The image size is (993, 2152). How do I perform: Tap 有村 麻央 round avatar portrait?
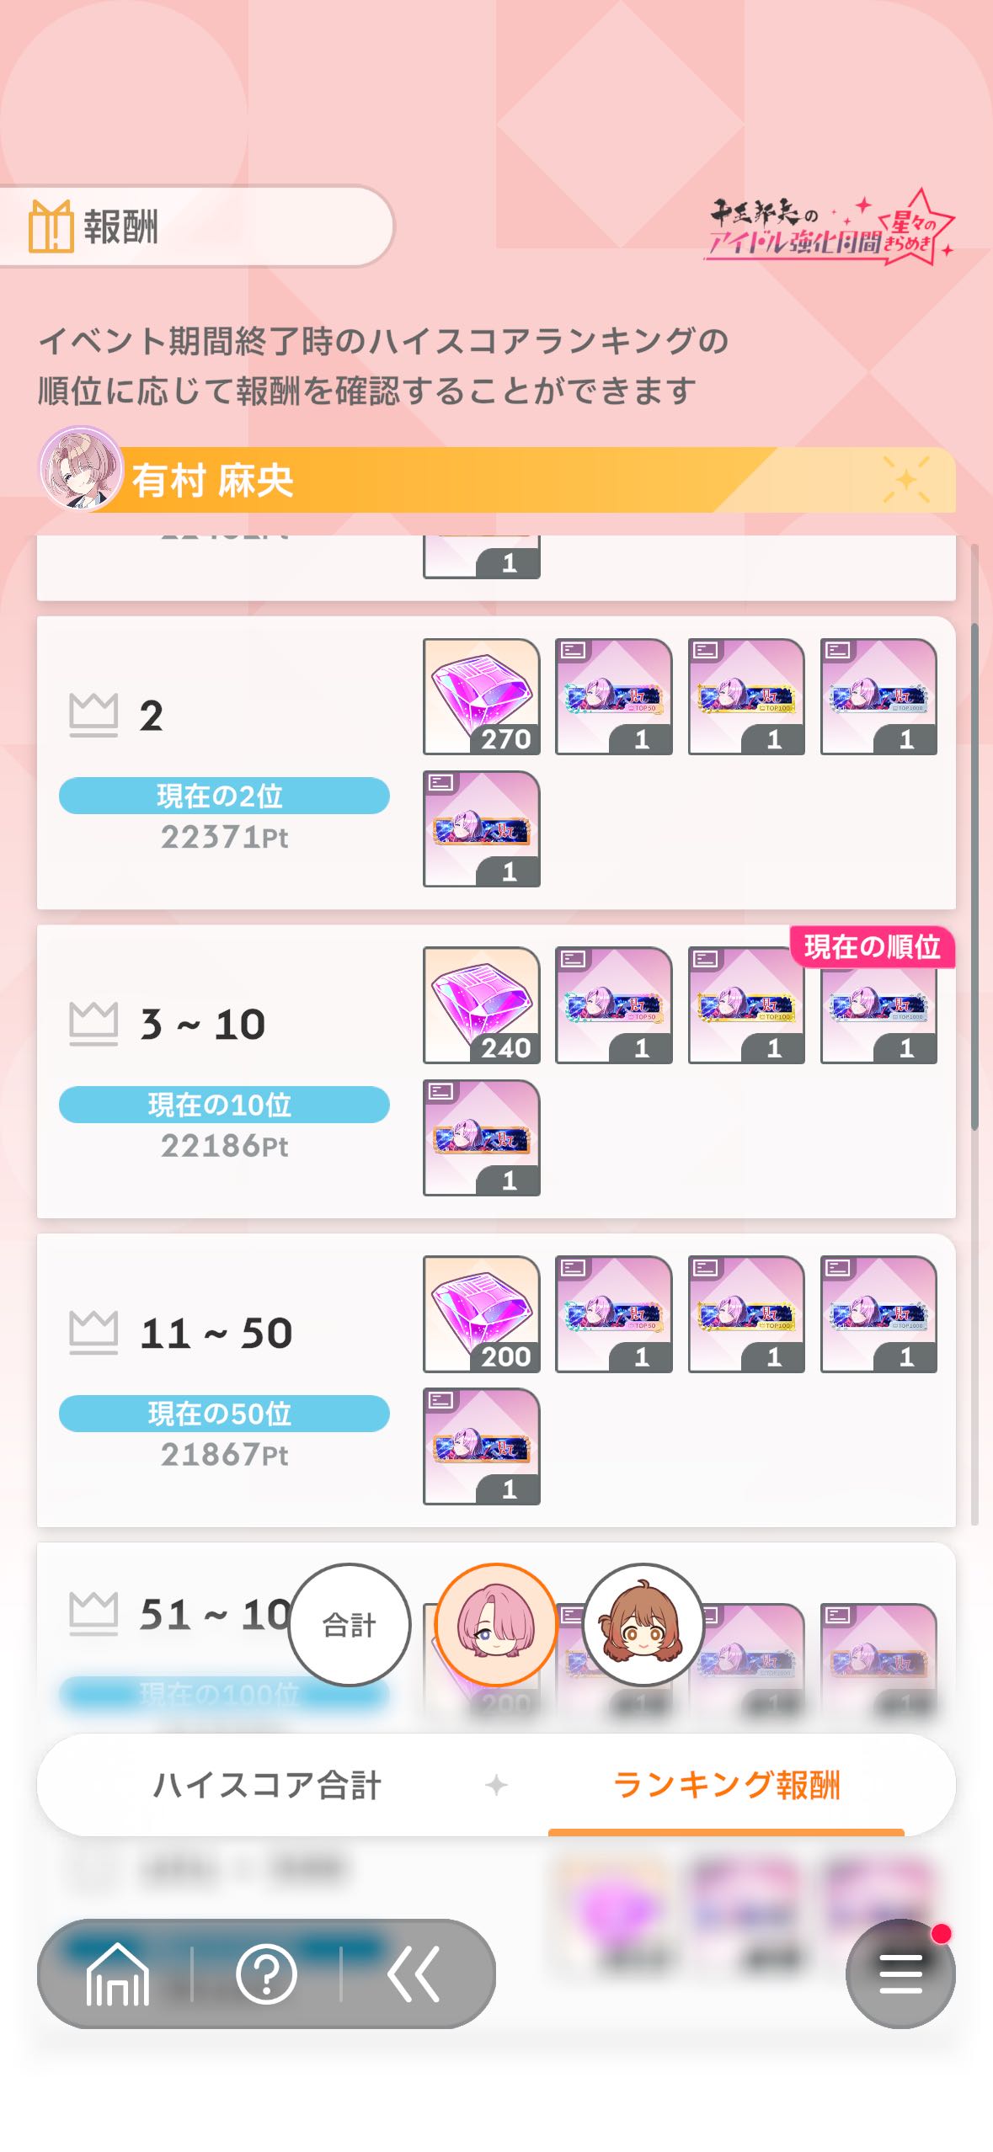coord(81,469)
